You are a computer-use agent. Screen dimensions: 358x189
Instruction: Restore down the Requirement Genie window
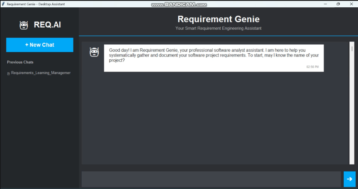[338, 4]
